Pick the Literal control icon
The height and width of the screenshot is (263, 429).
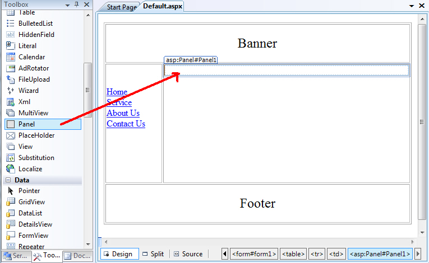tap(11, 46)
